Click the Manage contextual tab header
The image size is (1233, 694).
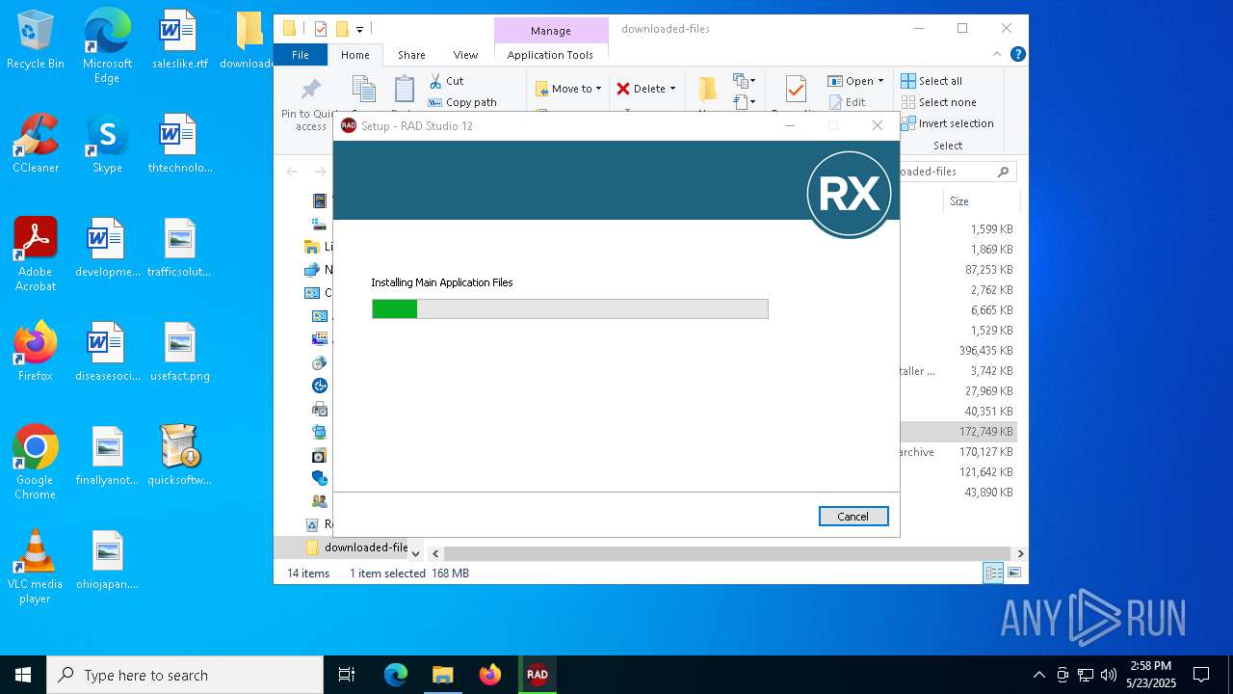(x=550, y=31)
